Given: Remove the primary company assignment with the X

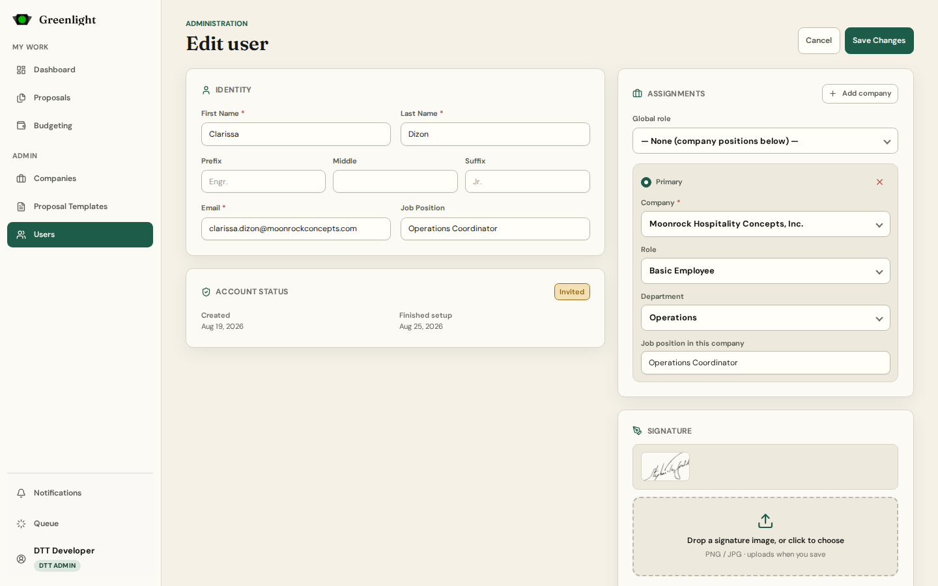Looking at the screenshot, I should 879,182.
